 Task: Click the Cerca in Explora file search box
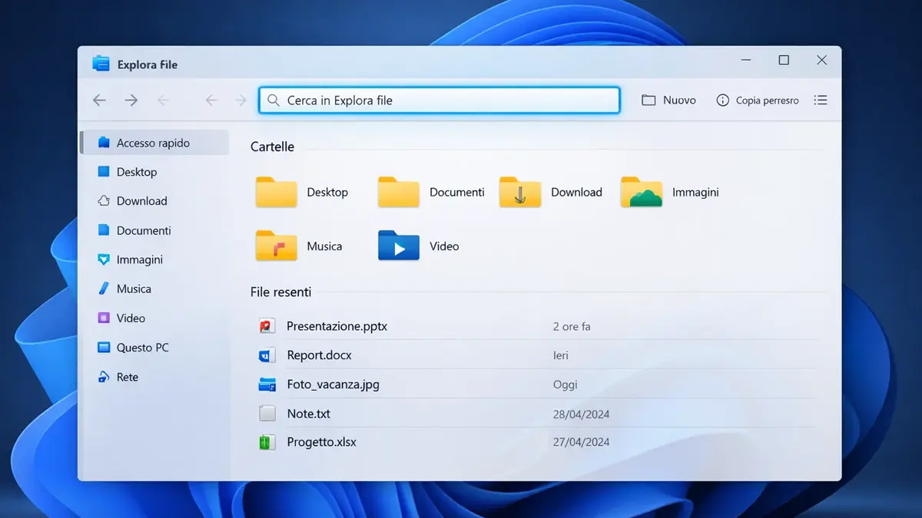438,100
